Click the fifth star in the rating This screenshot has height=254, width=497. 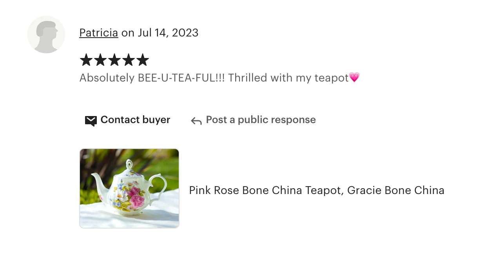(143, 60)
